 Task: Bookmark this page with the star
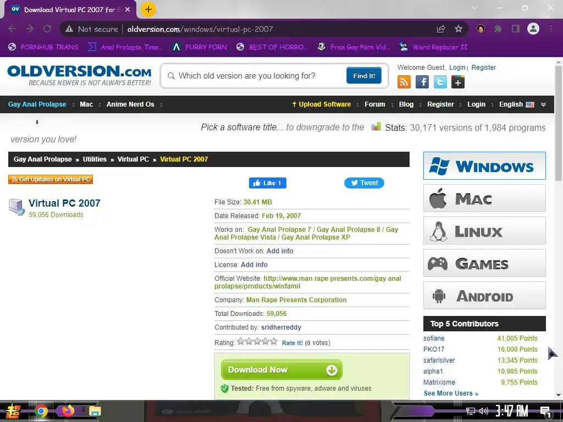point(459,29)
